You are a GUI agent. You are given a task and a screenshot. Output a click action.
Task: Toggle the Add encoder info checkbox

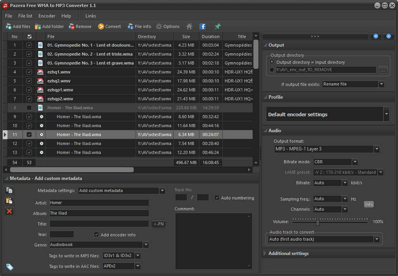pos(96,234)
